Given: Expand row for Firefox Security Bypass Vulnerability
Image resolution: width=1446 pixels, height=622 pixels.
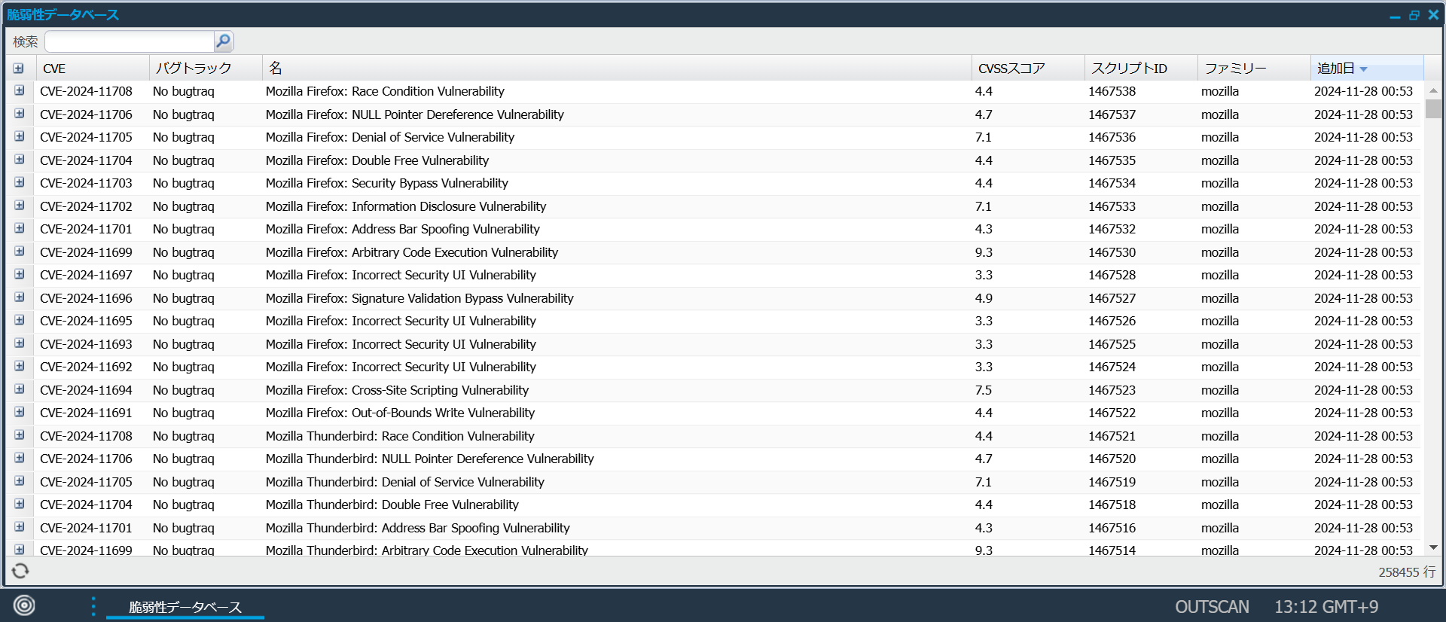Looking at the screenshot, I should (x=20, y=183).
